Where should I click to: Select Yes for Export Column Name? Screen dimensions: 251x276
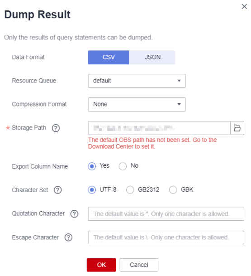pos(92,166)
